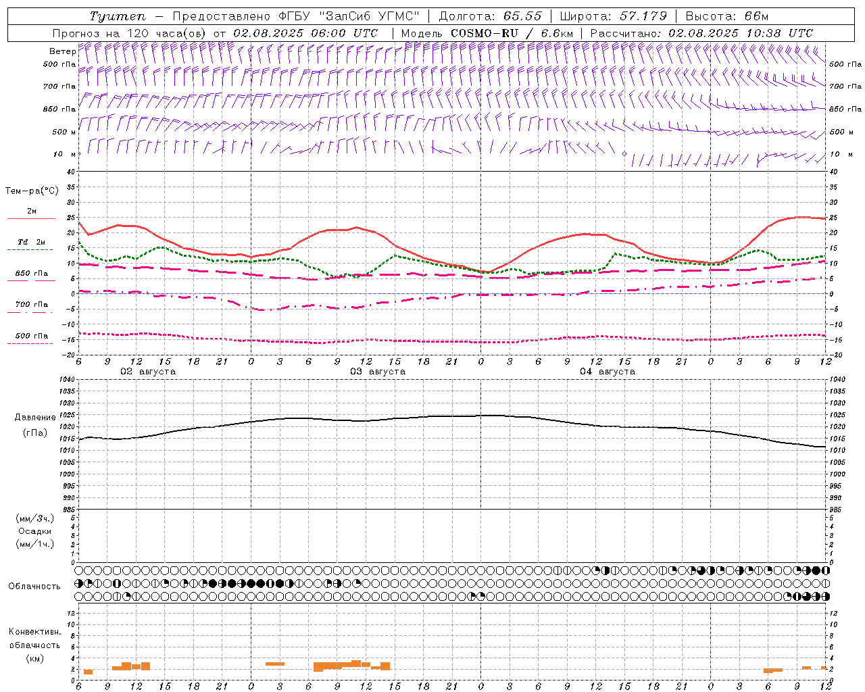
Task: Click the Ветер wind panel label
Action: 62,51
